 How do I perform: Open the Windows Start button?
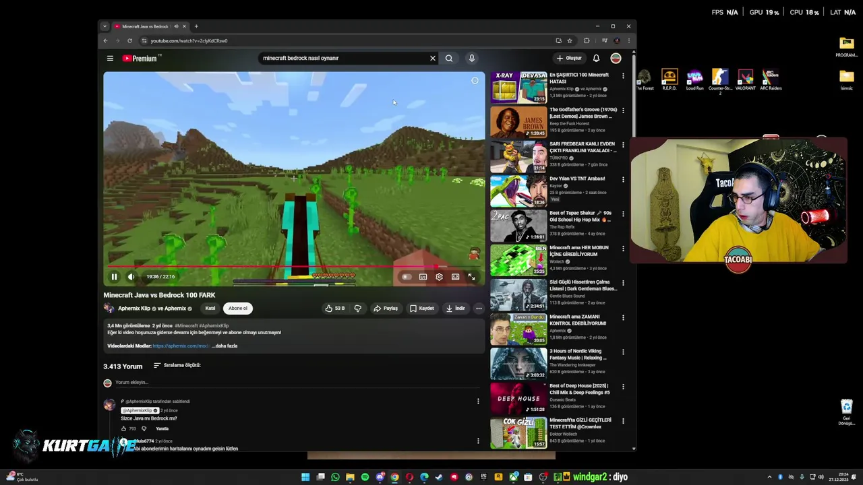[x=305, y=477]
